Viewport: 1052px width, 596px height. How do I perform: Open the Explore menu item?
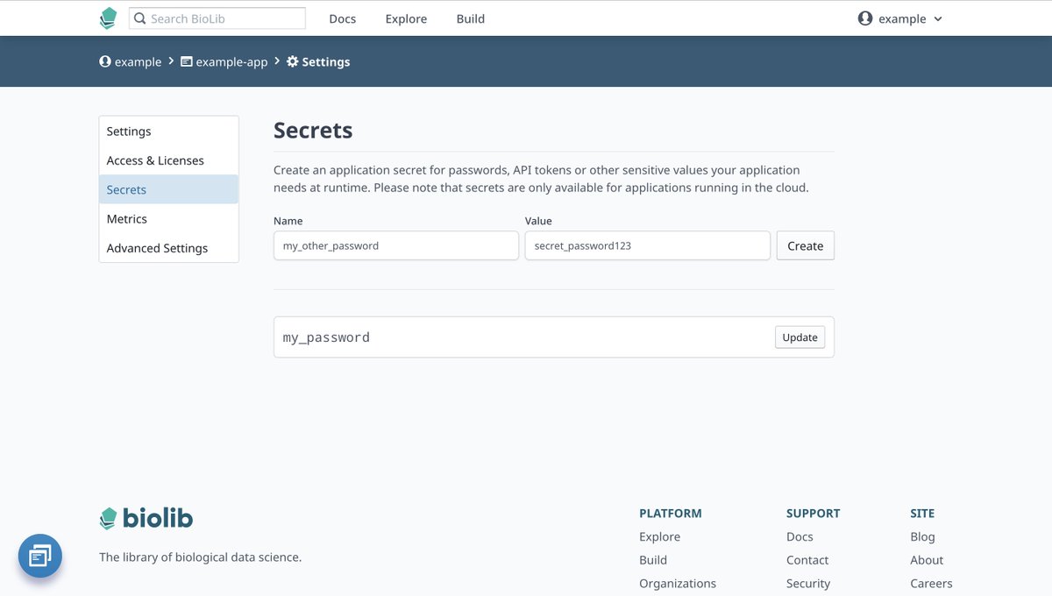coord(406,18)
